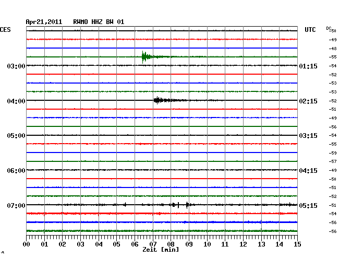Select the 03:00 local time label
The image size is (339, 258).
(16, 66)
